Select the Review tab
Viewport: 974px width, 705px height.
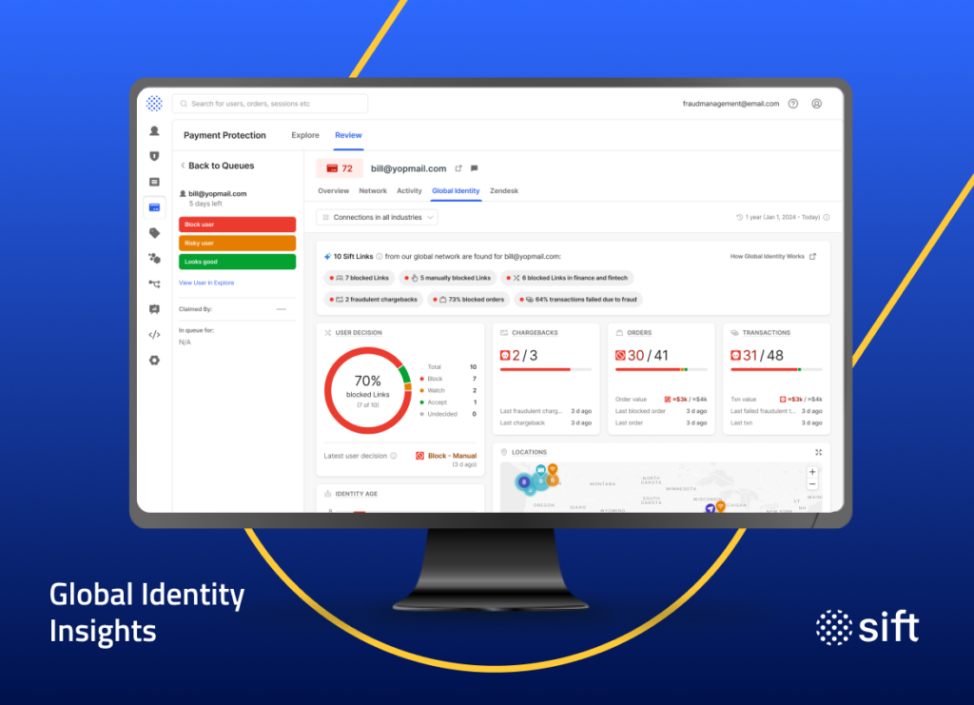click(x=348, y=135)
